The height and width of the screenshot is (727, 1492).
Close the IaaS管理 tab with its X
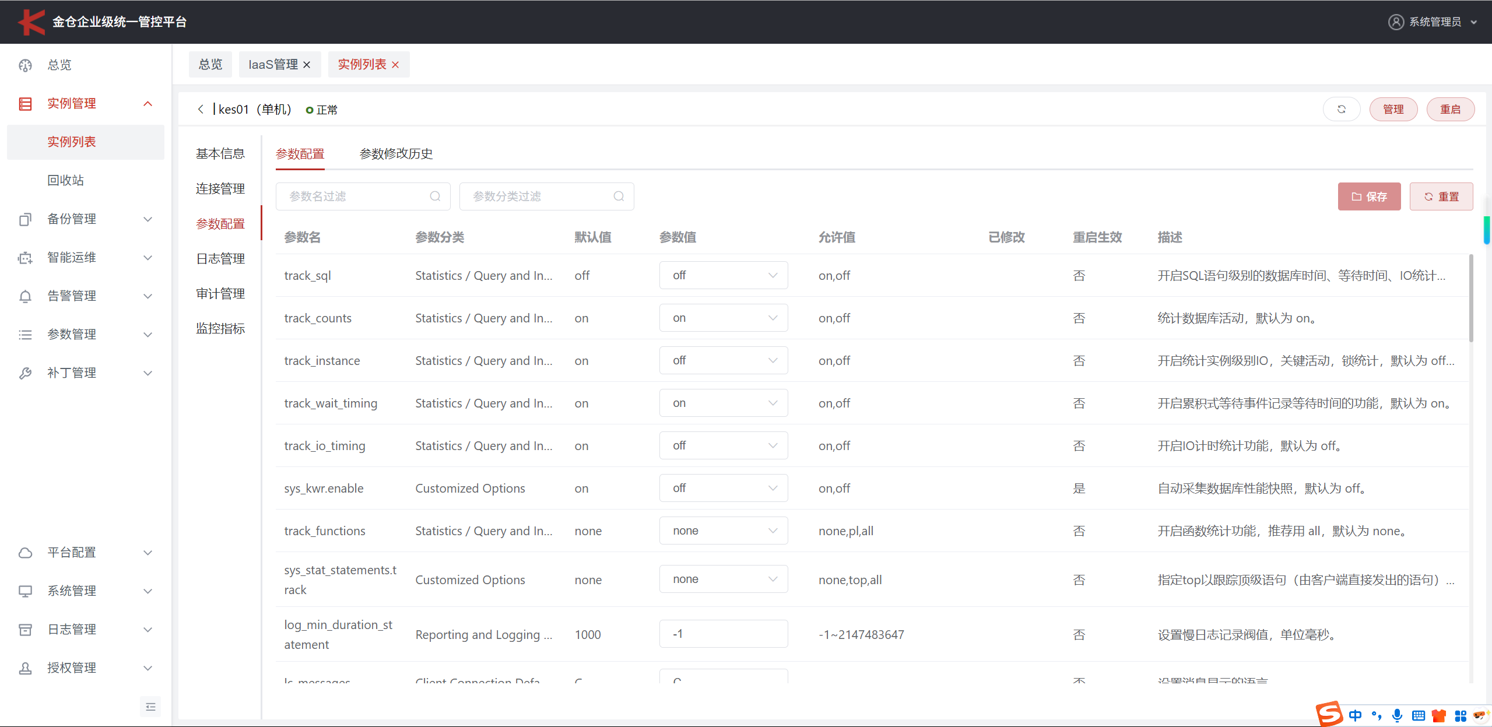[307, 65]
